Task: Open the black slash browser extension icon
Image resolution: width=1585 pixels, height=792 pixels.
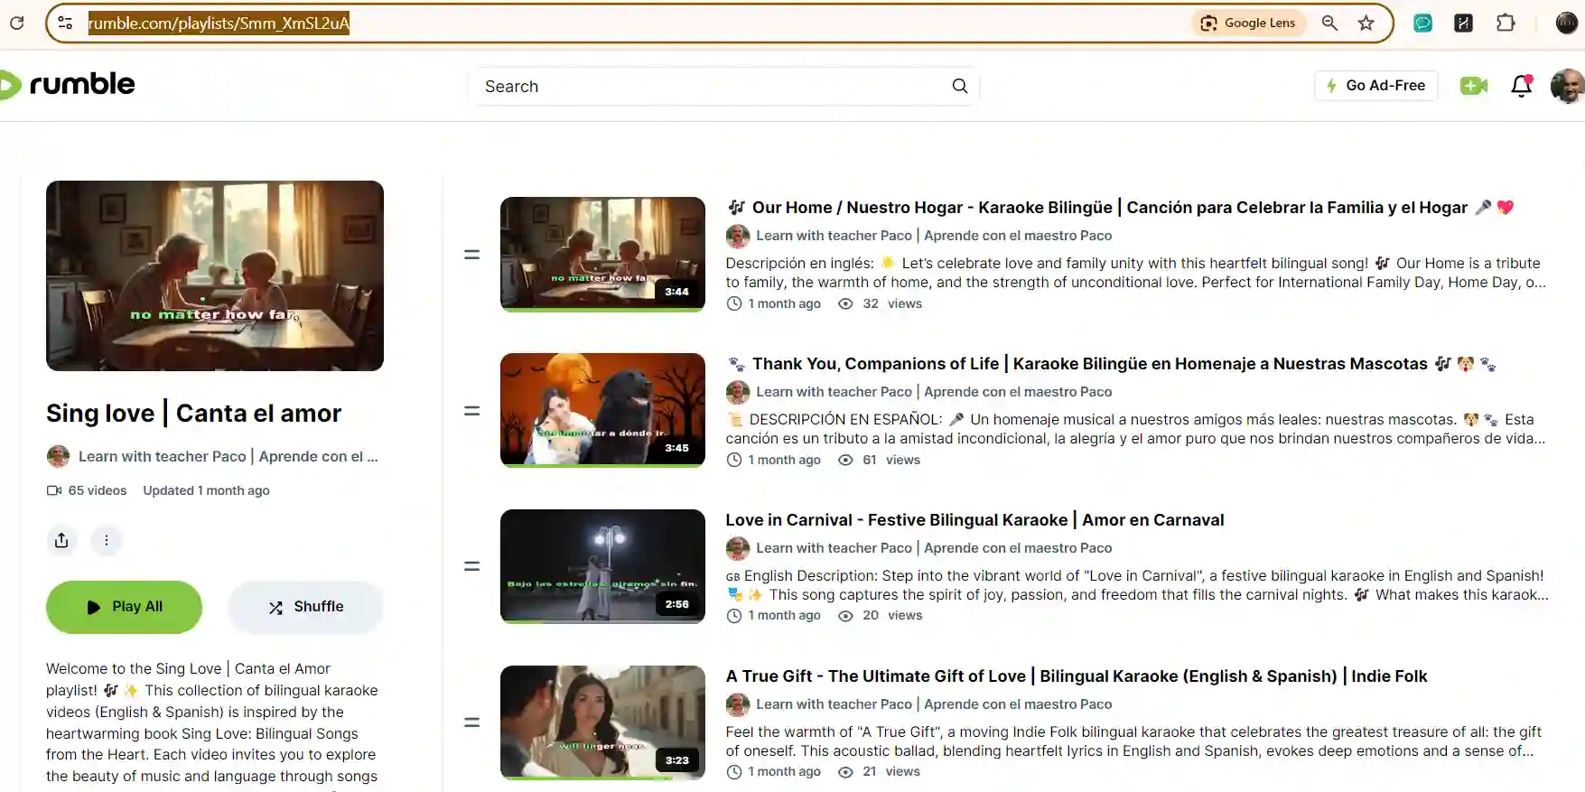Action: [x=1464, y=23]
